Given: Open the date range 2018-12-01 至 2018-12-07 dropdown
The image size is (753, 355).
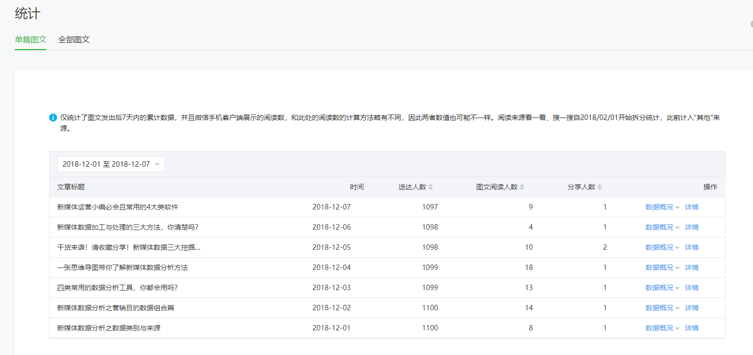Looking at the screenshot, I should tap(111, 164).
